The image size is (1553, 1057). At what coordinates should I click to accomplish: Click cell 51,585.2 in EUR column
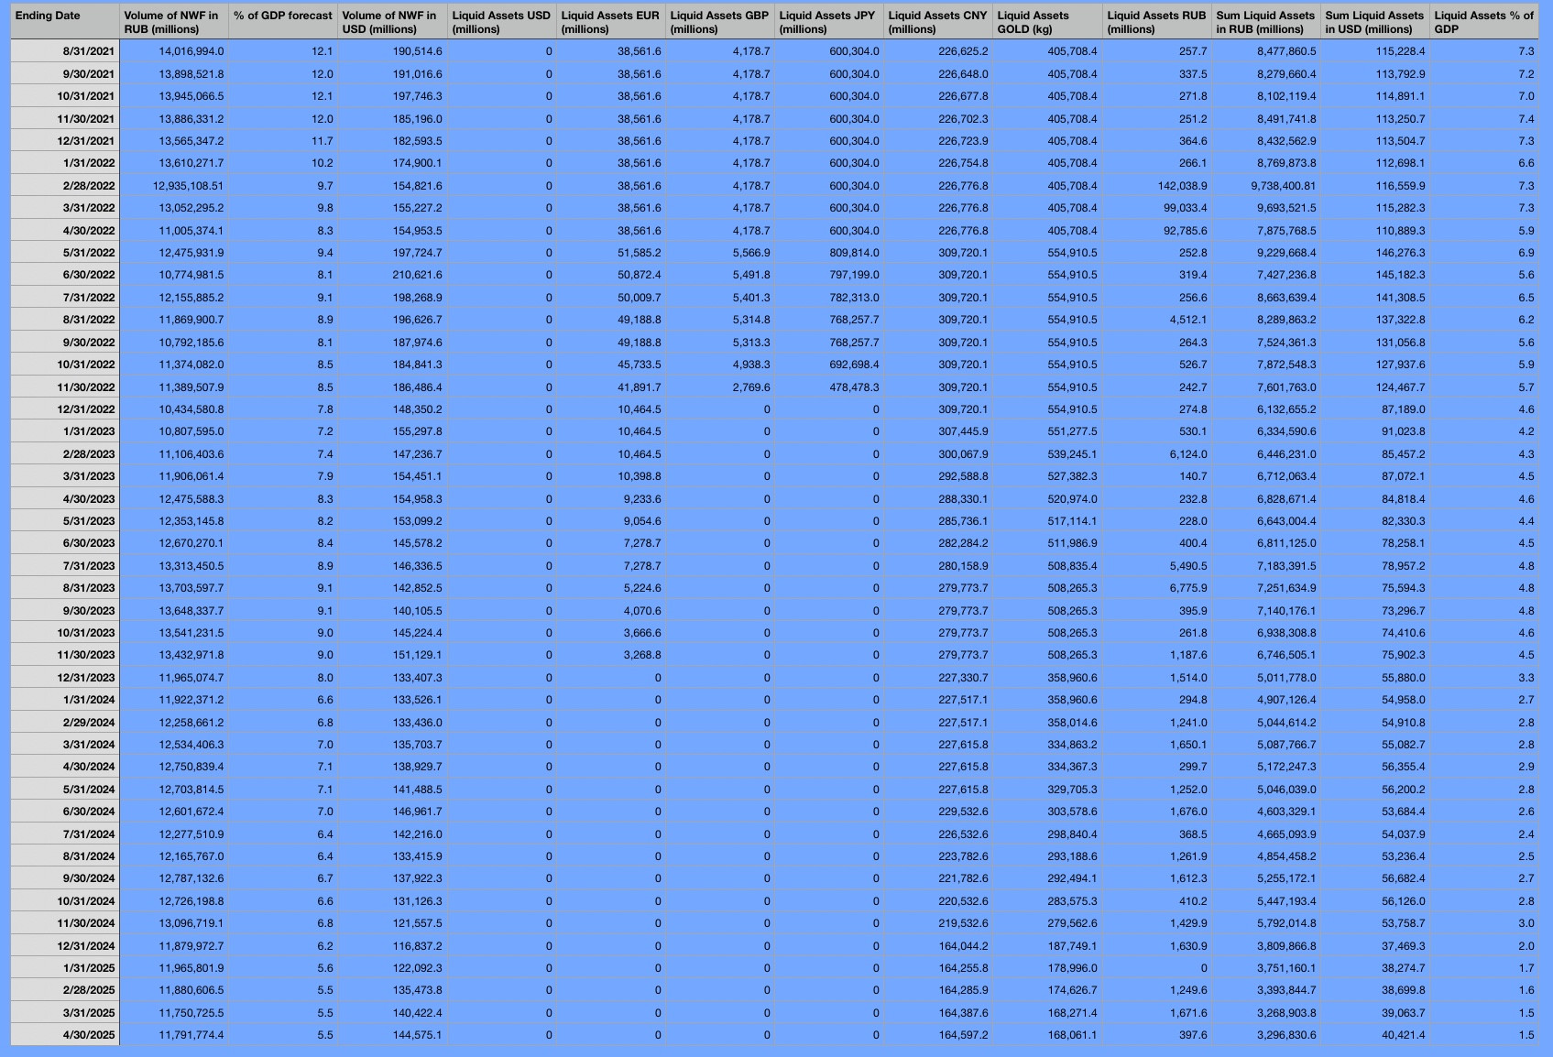pos(611,253)
